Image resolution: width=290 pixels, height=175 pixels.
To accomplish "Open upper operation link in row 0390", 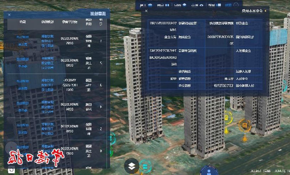I will pyautogui.click(x=23, y=59).
